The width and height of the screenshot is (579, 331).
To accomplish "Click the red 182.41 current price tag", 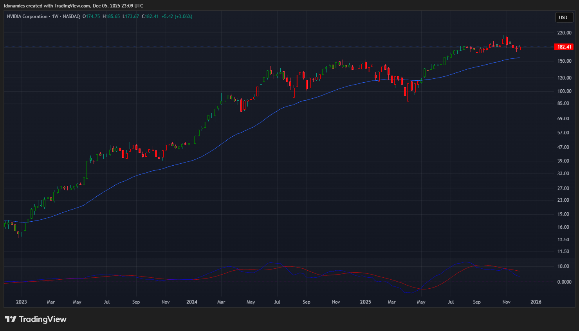I will point(564,47).
